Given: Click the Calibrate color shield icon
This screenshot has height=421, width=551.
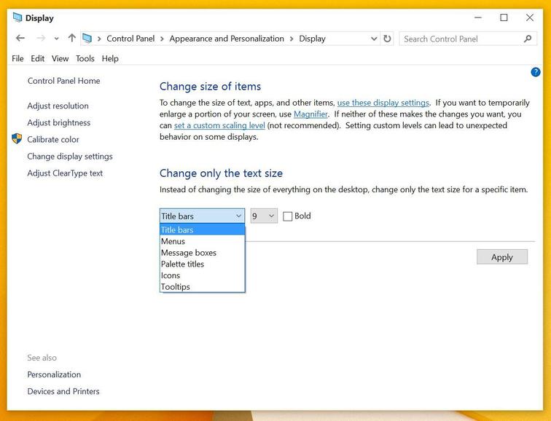Looking at the screenshot, I should pos(17,138).
